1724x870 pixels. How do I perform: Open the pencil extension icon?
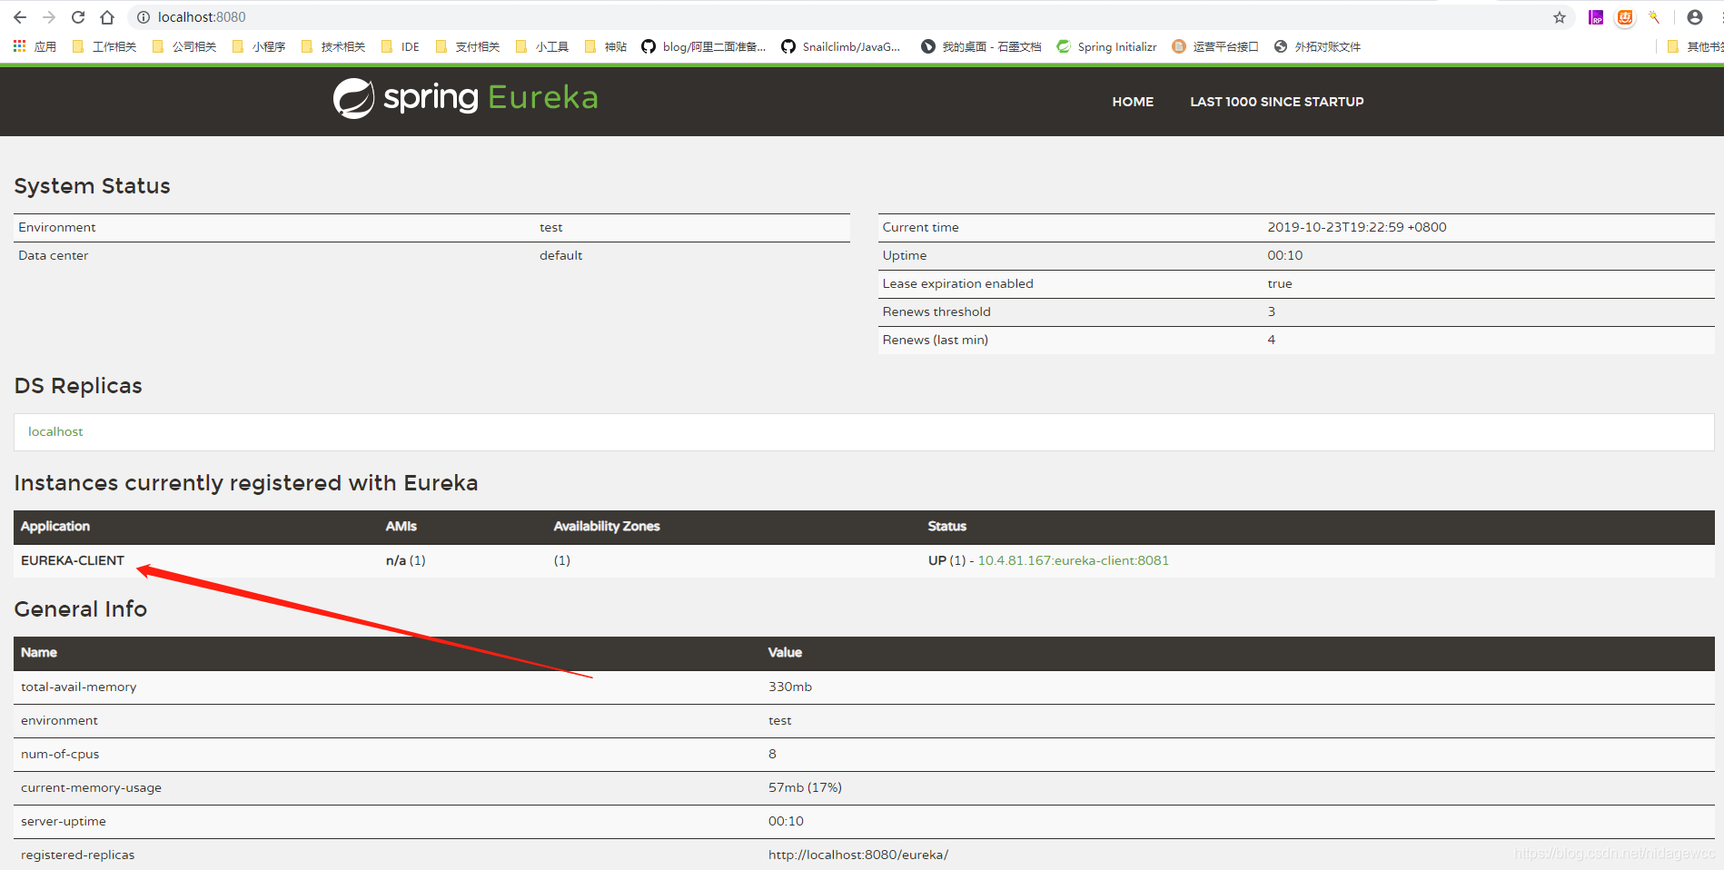coord(1654,17)
